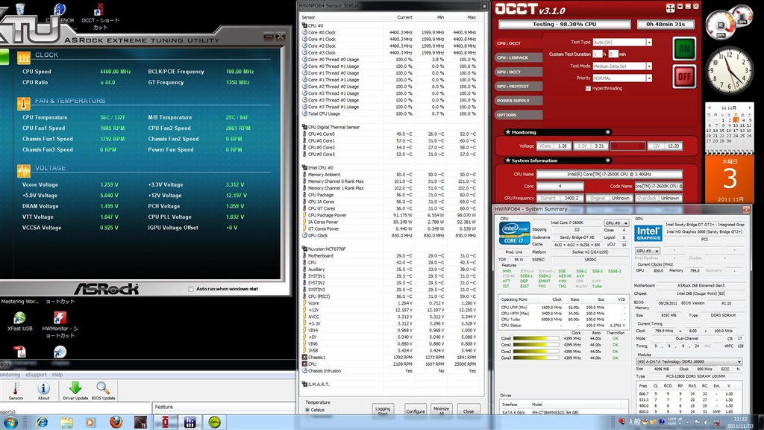The image size is (764, 430).
Task: Toggle the Hyperthreading checkbox in OCCT
Action: [588, 88]
